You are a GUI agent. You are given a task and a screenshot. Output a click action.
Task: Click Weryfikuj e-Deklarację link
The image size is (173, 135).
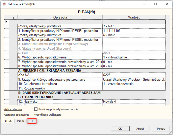tap(48, 115)
